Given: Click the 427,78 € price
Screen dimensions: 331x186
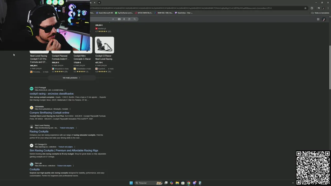Looking at the screenshot, I should pyautogui.click(x=99, y=63).
